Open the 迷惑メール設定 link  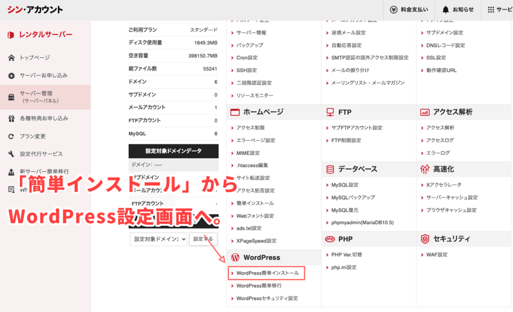pos(349,33)
